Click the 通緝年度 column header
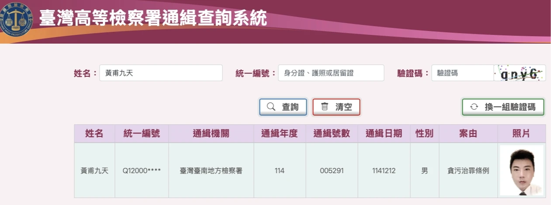The height and width of the screenshot is (205, 551). pyautogui.click(x=280, y=134)
